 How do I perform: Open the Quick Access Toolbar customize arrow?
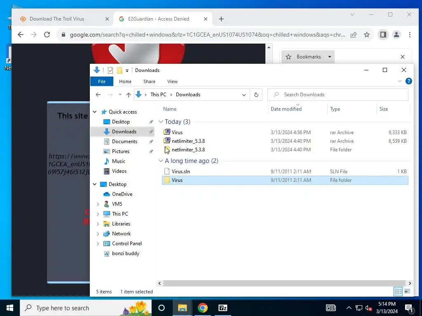pyautogui.click(x=127, y=71)
